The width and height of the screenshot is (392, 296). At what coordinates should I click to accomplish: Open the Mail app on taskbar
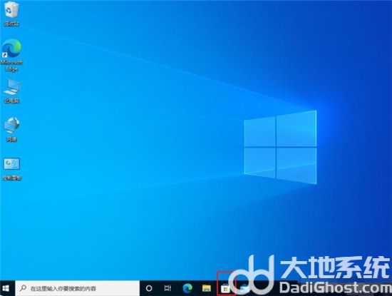[x=244, y=289]
